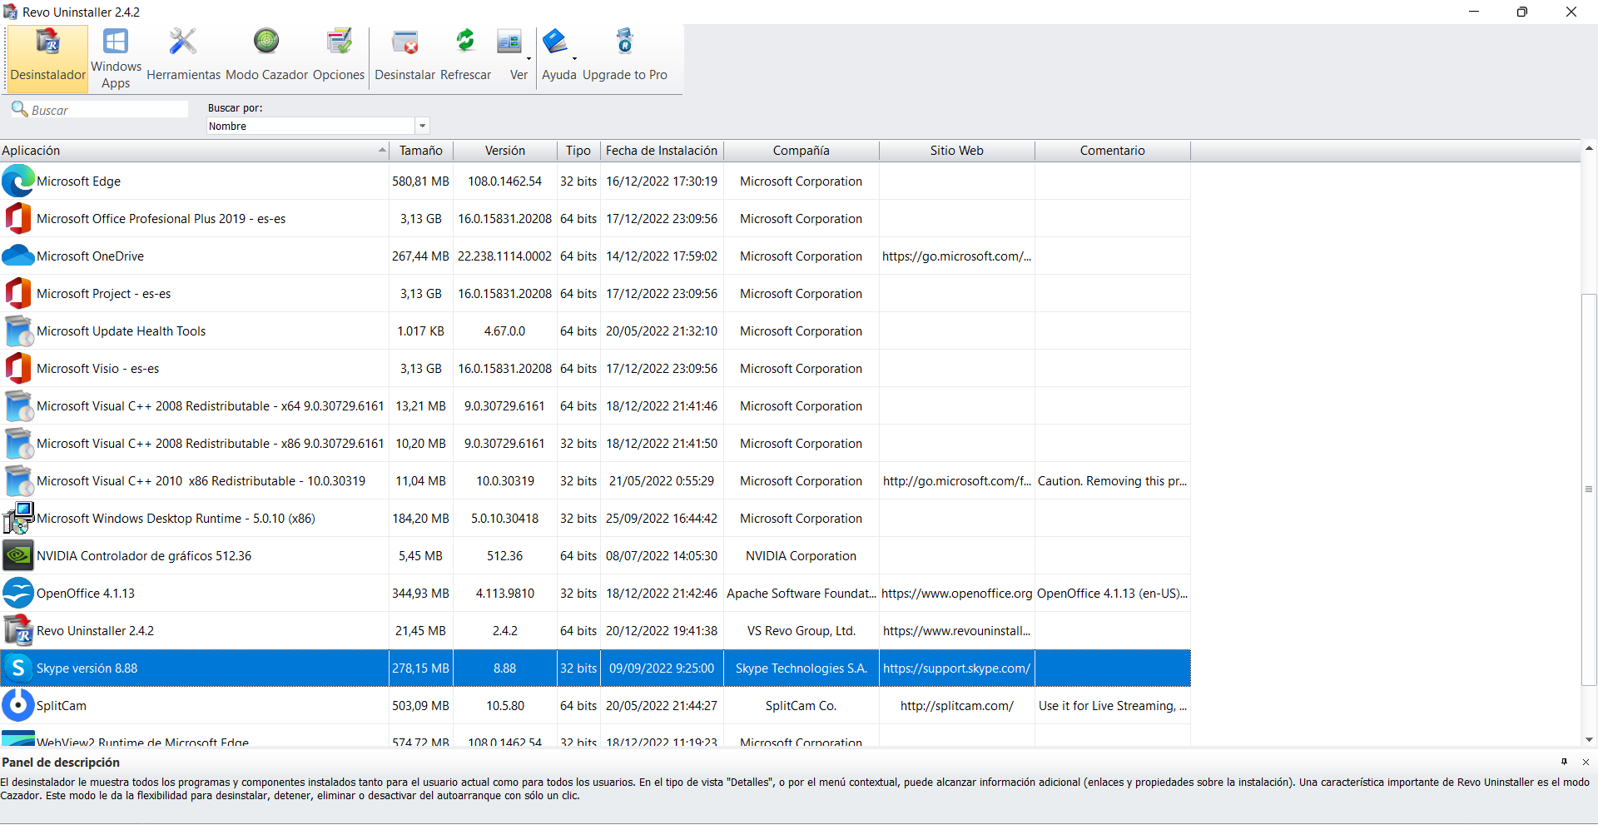1598x825 pixels.
Task: Sort by the Comentario column header
Action: [x=1113, y=151]
